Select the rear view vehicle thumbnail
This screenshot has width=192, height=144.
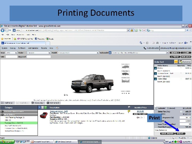(126, 73)
